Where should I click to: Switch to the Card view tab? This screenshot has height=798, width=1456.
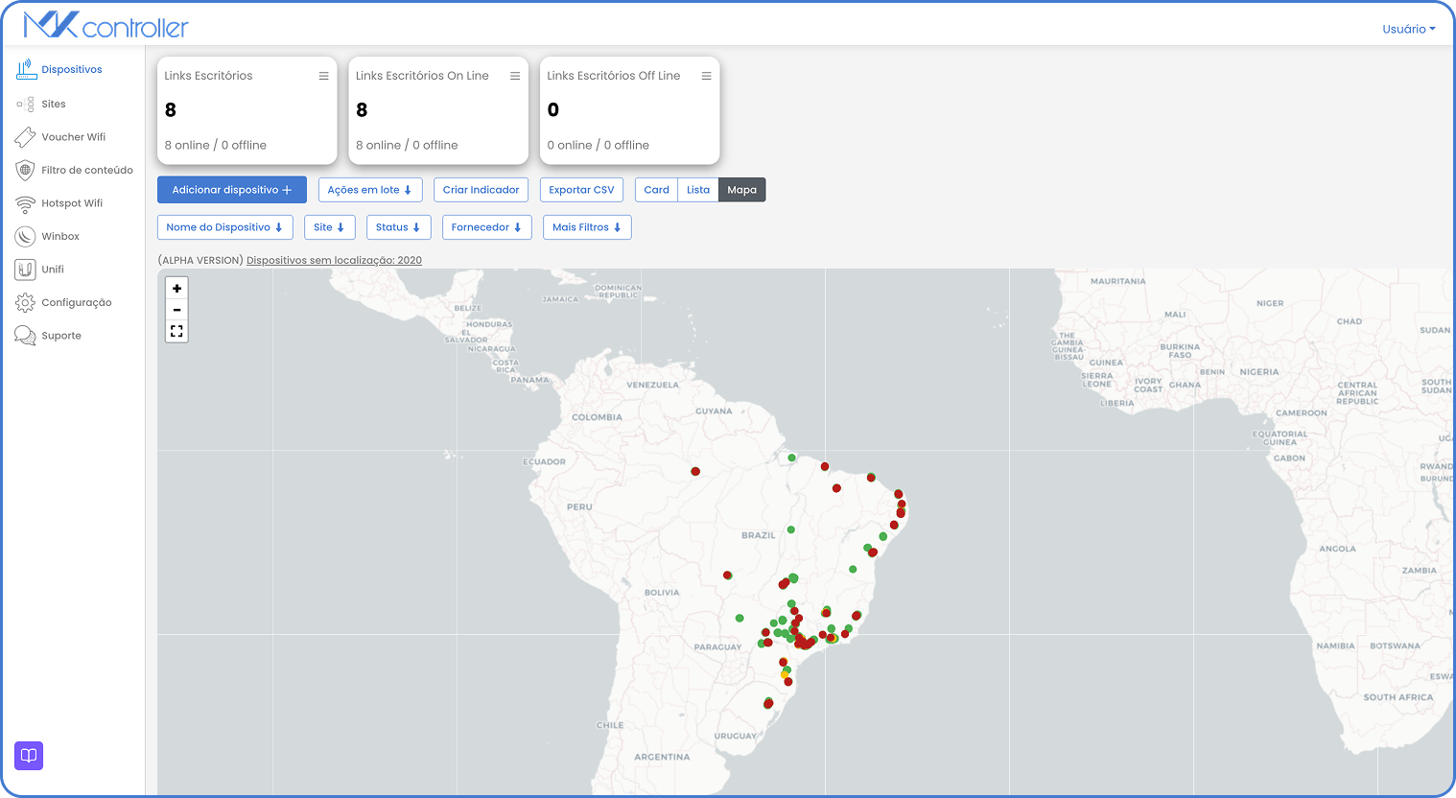click(x=656, y=189)
